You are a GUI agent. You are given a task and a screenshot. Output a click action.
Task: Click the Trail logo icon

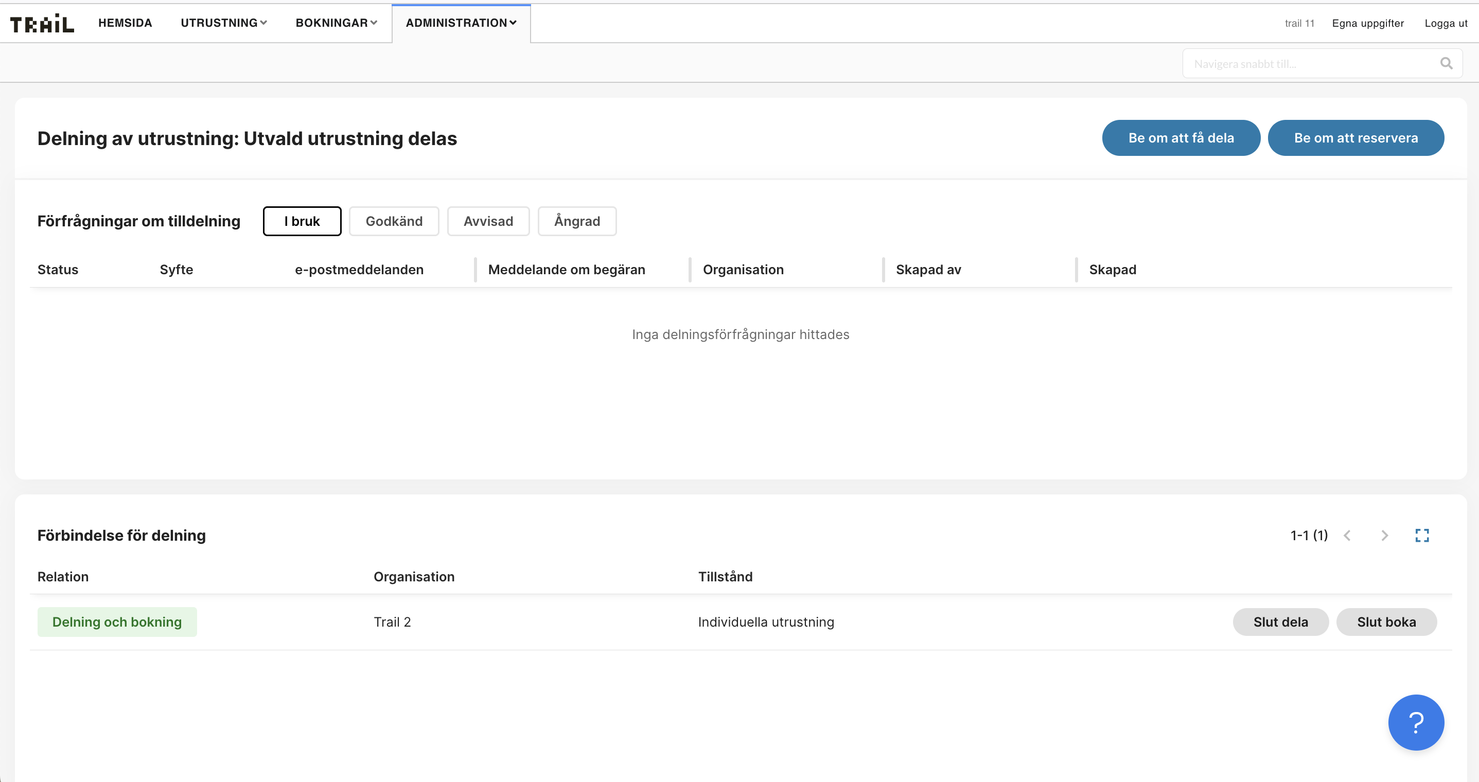[42, 24]
